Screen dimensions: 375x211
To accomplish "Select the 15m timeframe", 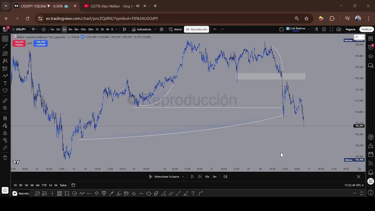I will [x=83, y=29].
